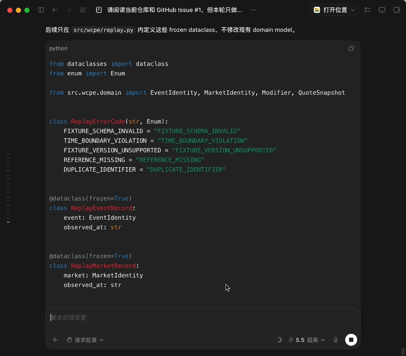
Task: Toggle the right sidebar panel icon
Action: click(x=396, y=10)
